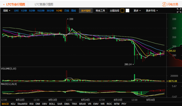182x106 pixels.
Task: Click the 330 high price label
Action: point(71,19)
